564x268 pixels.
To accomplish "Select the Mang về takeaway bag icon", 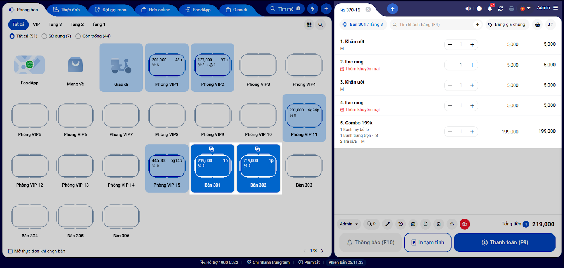I will tap(75, 65).
